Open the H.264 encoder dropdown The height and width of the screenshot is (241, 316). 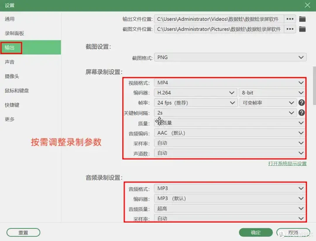click(195, 93)
